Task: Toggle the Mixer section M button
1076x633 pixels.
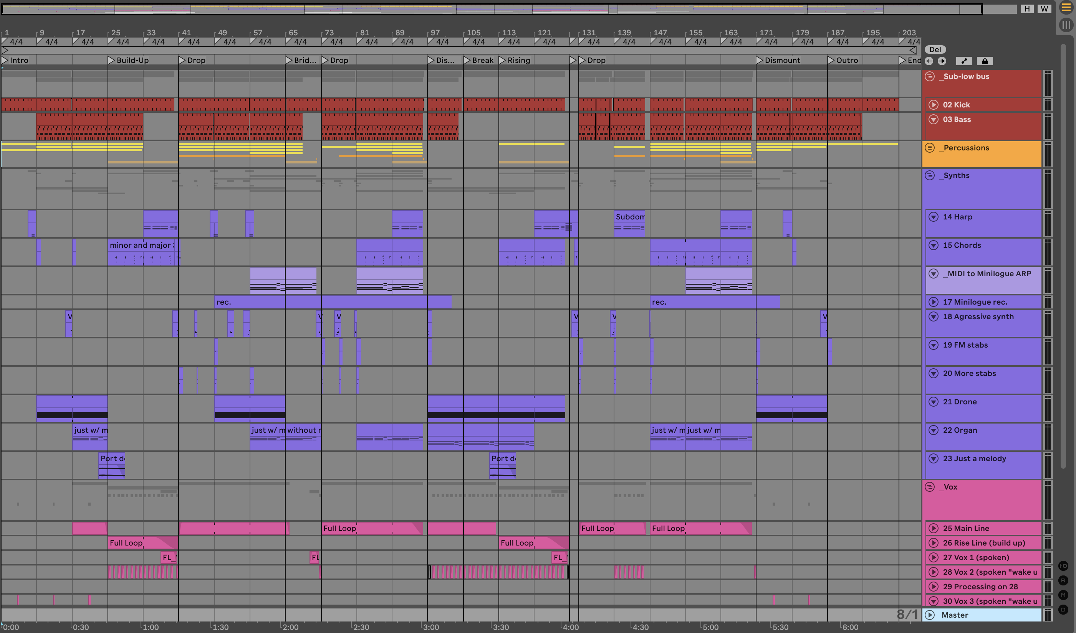Action: coord(1063,595)
